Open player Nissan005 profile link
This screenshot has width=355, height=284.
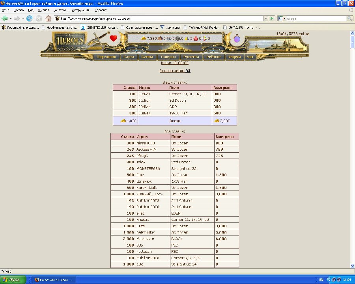146,143
